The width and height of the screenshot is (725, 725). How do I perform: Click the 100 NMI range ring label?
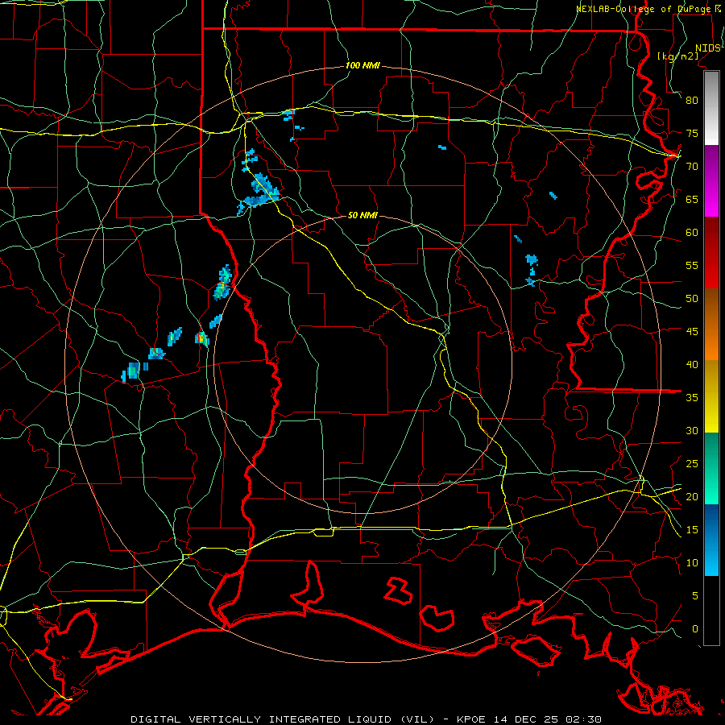362,66
